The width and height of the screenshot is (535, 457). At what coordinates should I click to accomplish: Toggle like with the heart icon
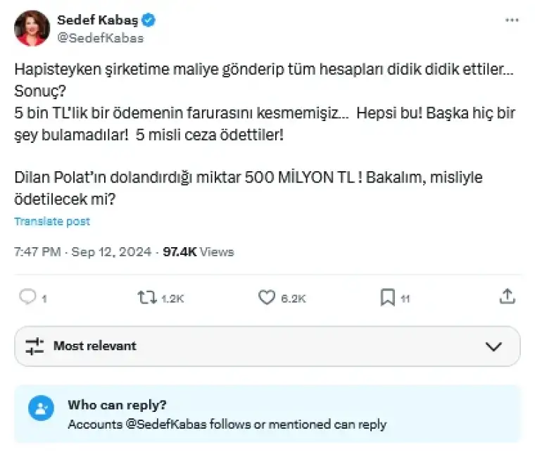pos(267,298)
